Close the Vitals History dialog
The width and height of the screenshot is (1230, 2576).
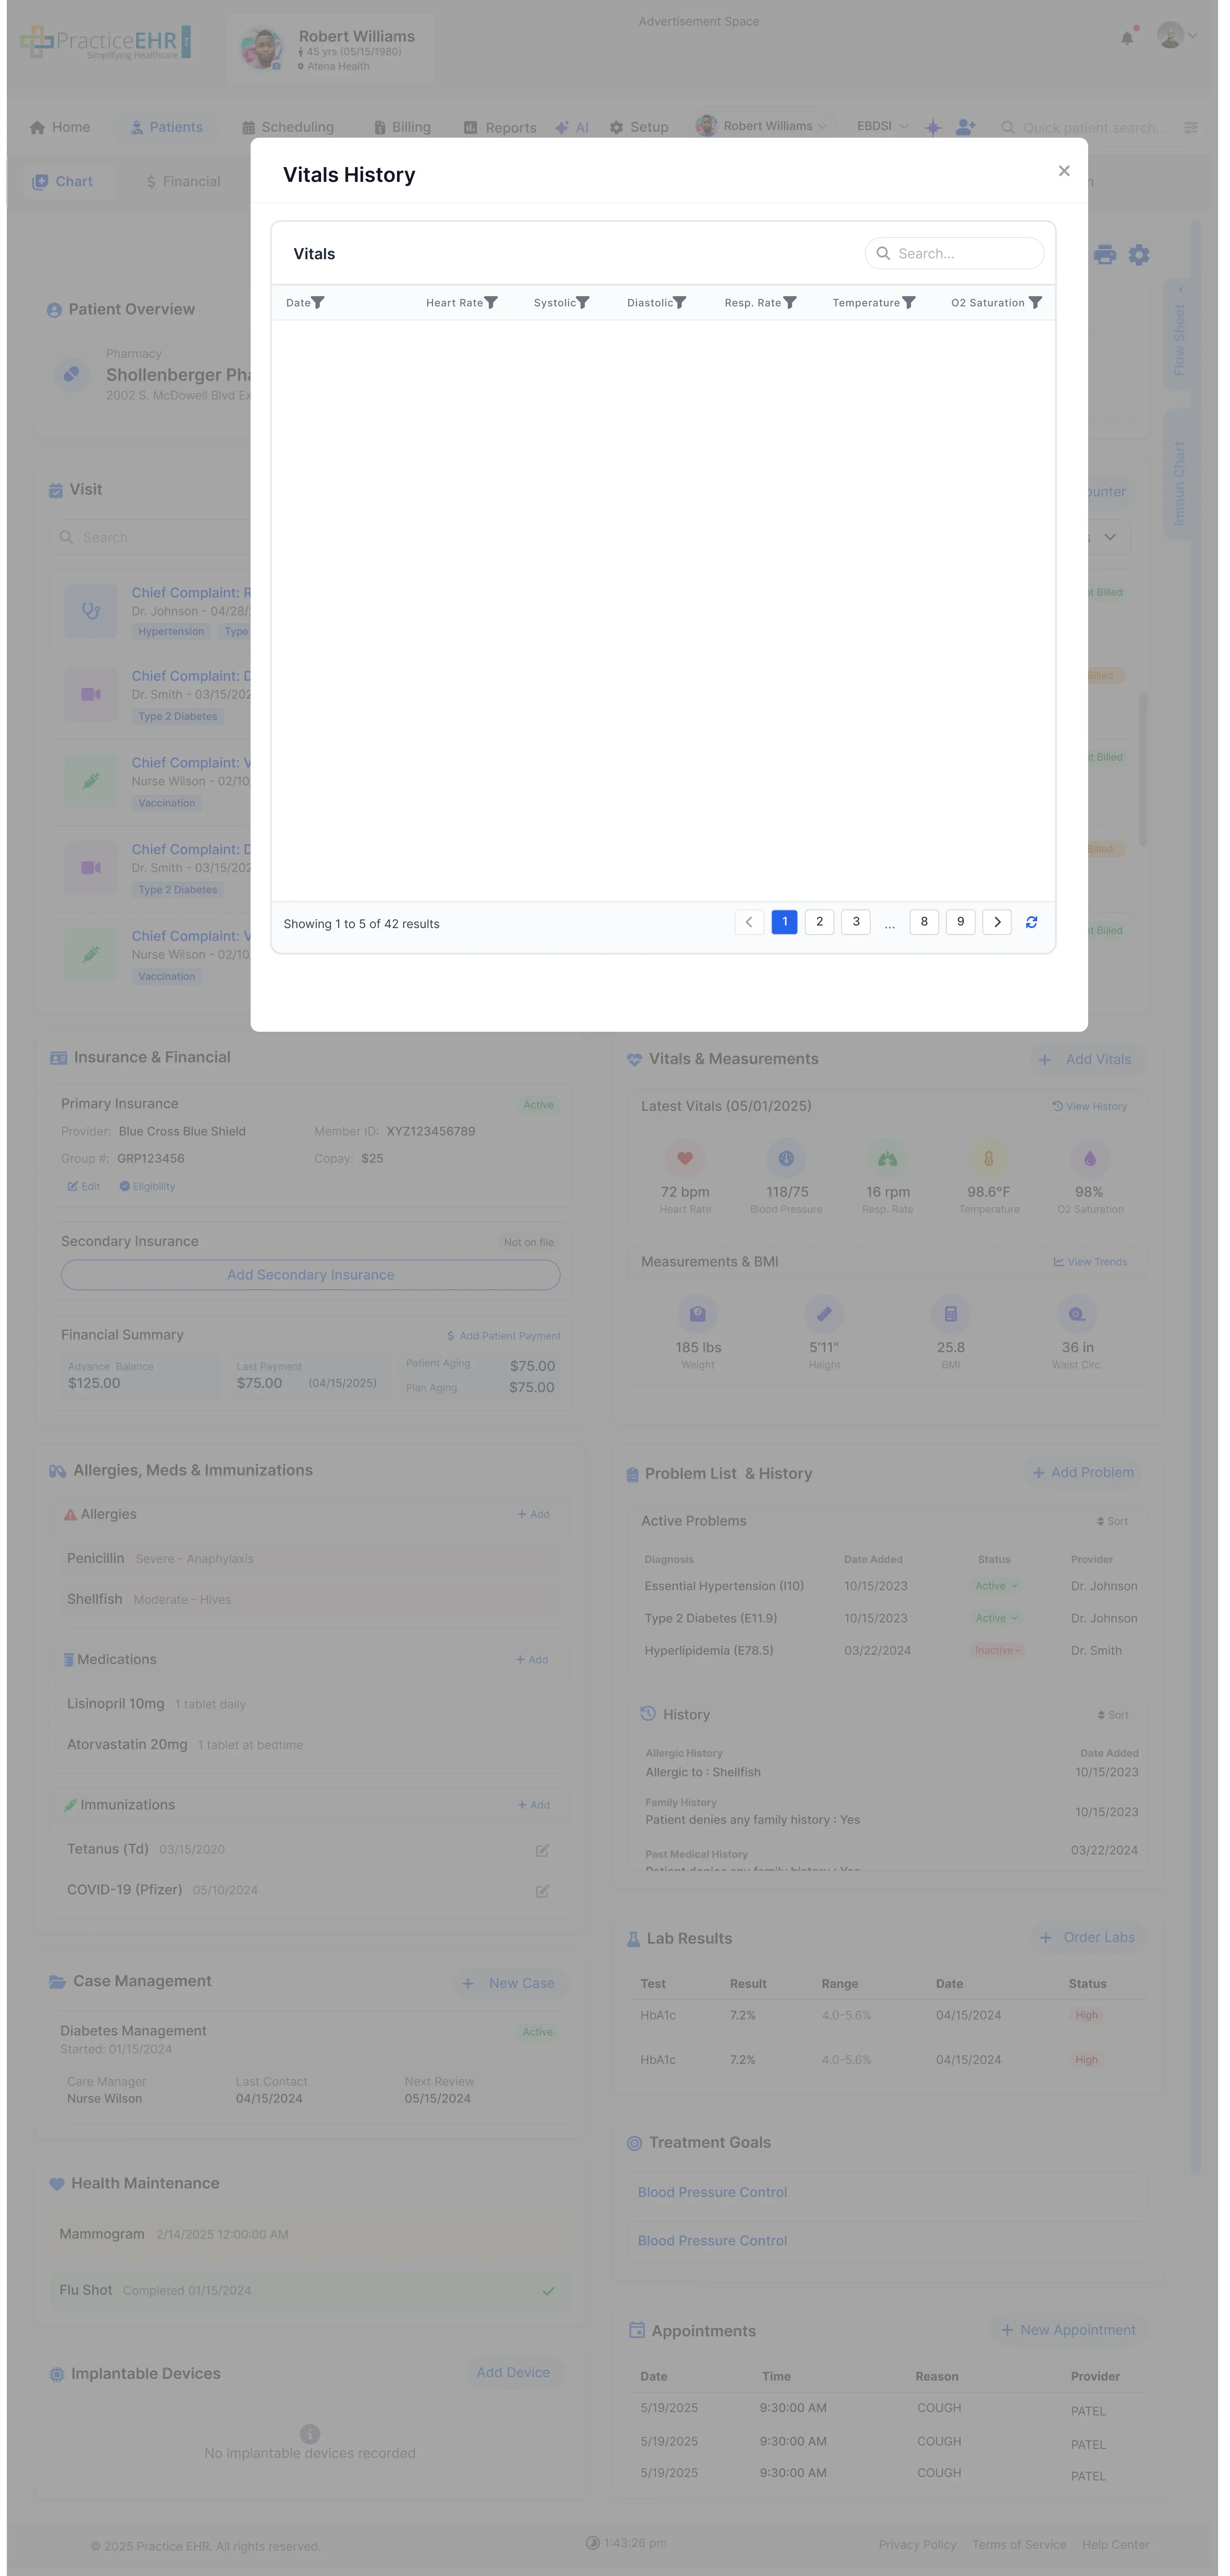pos(1064,171)
